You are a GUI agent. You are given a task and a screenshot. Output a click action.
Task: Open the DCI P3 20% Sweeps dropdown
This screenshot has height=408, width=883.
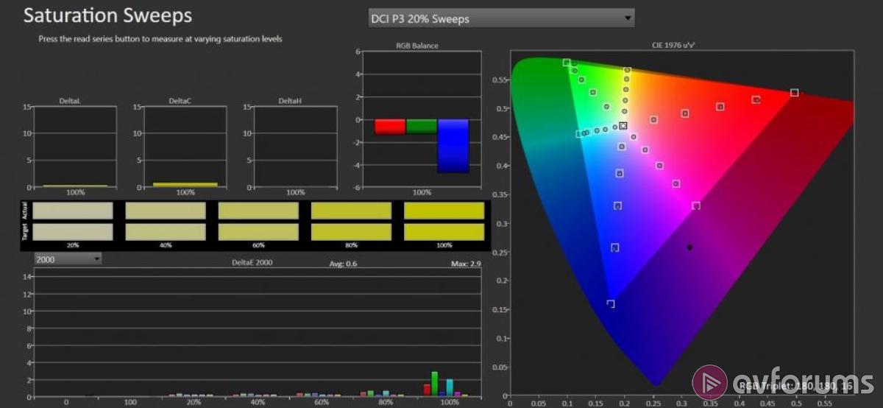[x=501, y=18]
